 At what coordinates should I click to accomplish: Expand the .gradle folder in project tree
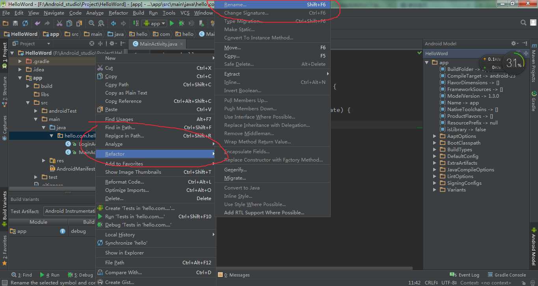20,61
